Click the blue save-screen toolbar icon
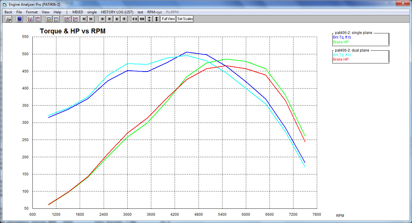 [19, 19]
